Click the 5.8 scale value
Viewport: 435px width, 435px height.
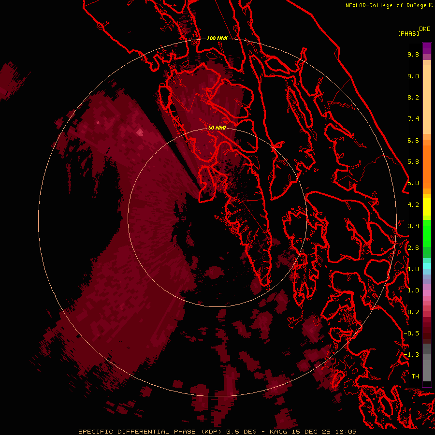coord(413,162)
